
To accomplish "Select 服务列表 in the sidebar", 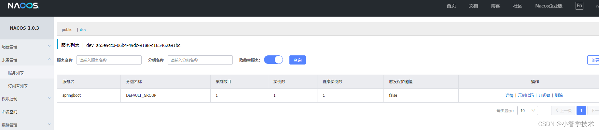I will 27,73.
